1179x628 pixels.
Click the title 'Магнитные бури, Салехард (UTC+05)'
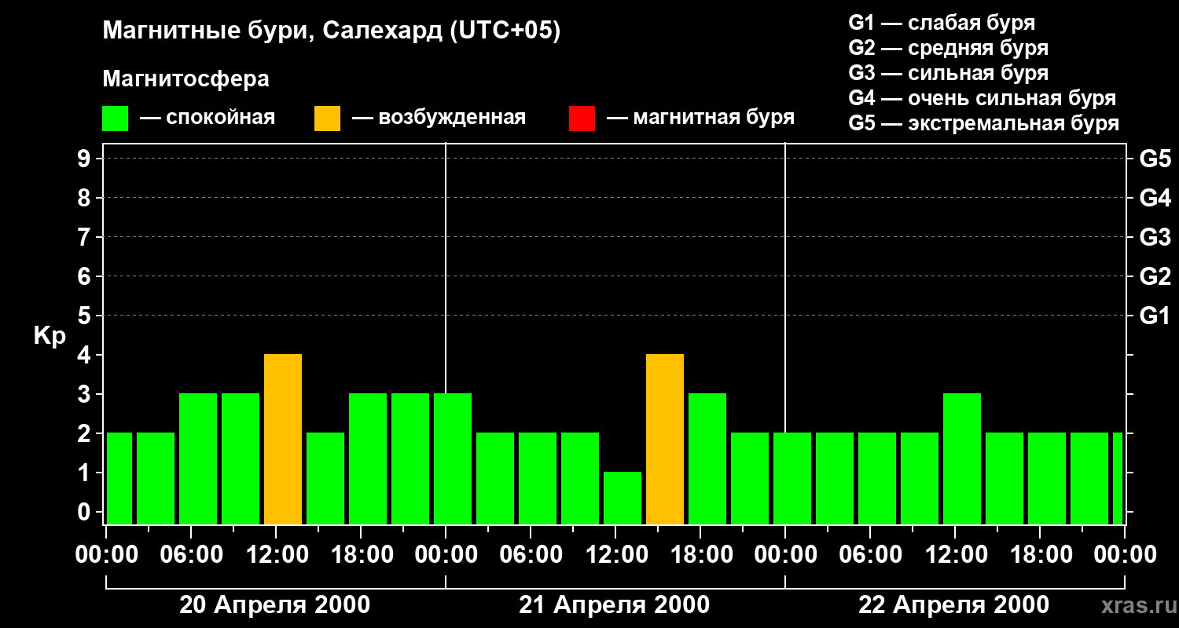pos(332,31)
